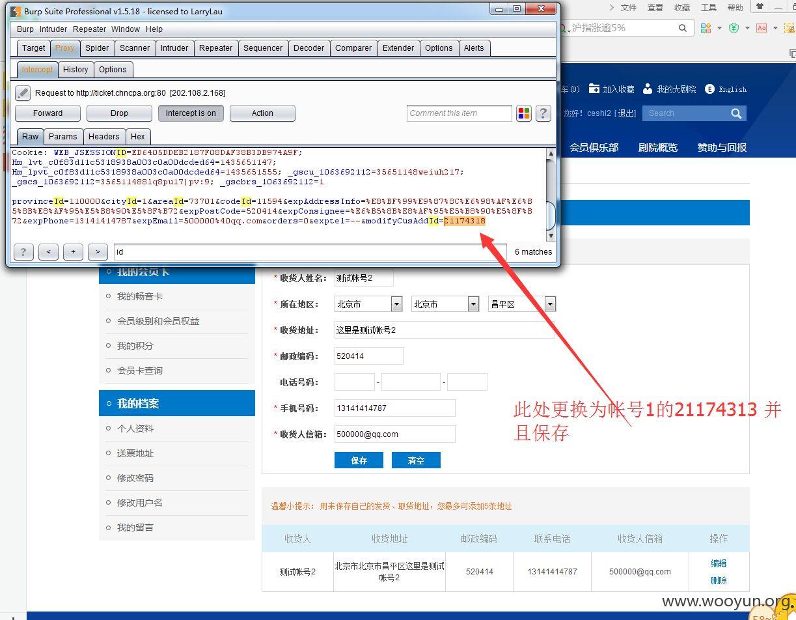796x620 pixels.
Task: Open the Proxy Options sub-tab
Action: 113,70
